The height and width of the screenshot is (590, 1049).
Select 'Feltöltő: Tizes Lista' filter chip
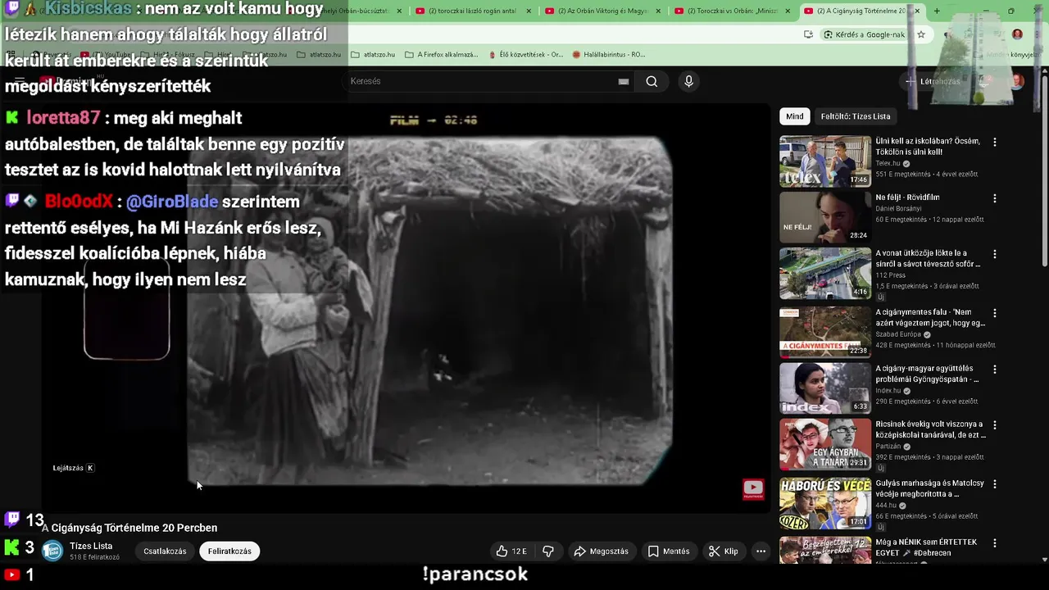[856, 116]
